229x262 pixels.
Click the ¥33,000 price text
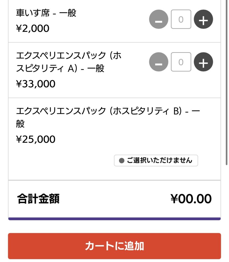[x=36, y=84]
